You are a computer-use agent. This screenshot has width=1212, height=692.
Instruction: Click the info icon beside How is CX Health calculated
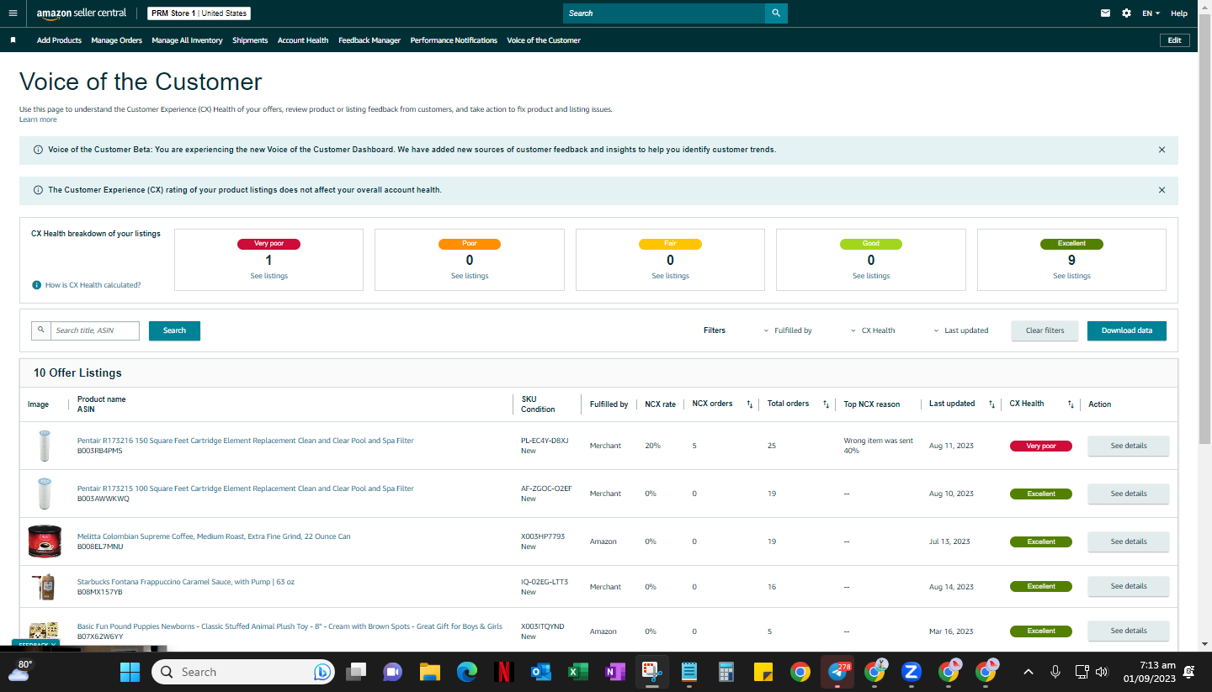36,285
